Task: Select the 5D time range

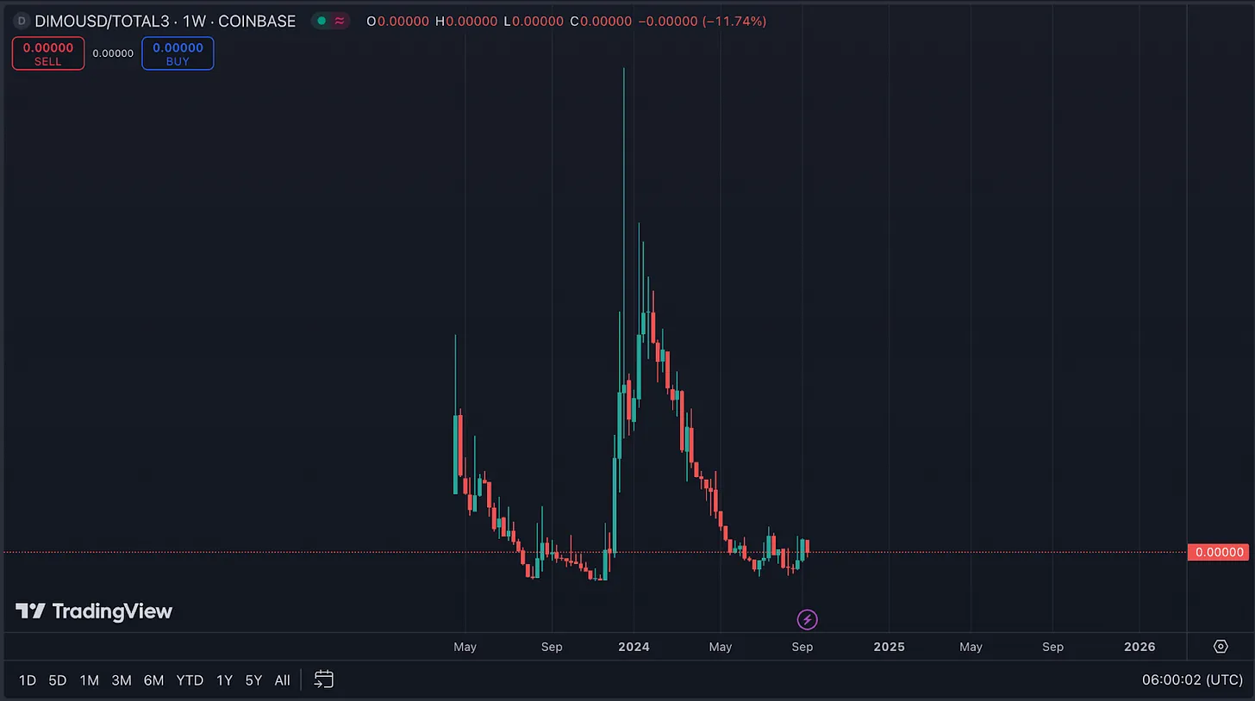Action: click(58, 680)
